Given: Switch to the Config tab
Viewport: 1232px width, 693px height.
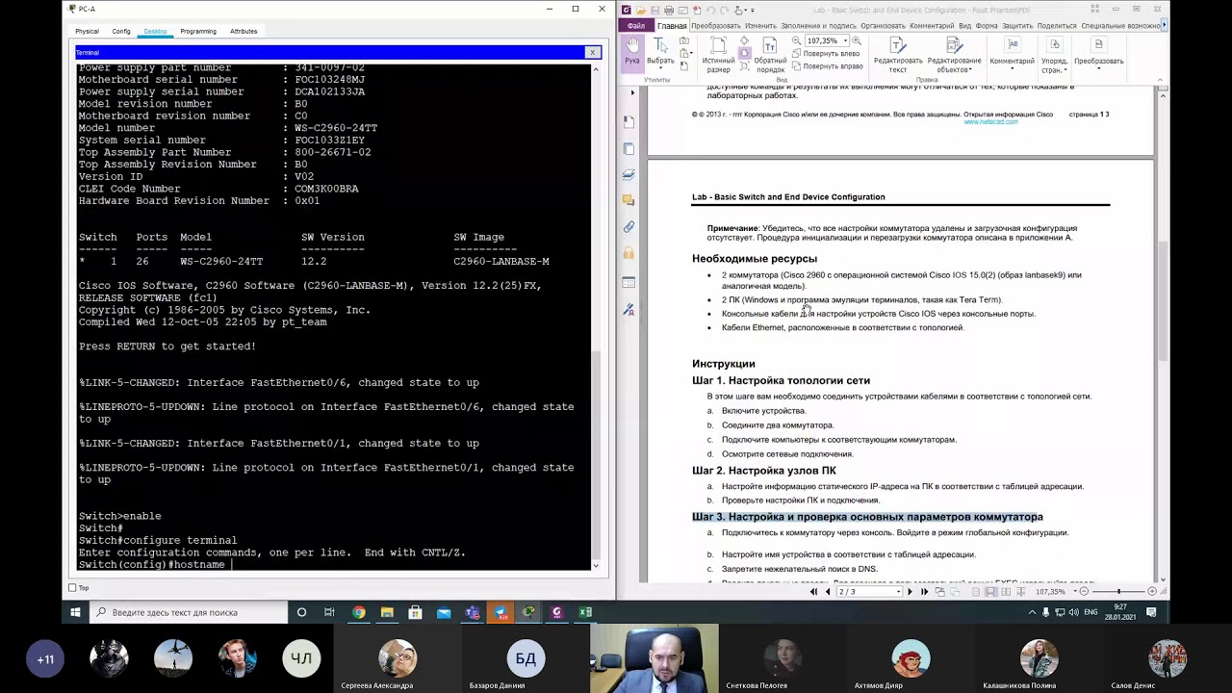Looking at the screenshot, I should 121,31.
